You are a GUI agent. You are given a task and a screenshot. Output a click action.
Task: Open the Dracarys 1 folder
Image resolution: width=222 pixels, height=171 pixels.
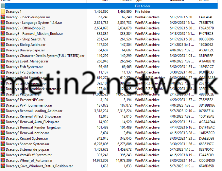(x=14, y=12)
